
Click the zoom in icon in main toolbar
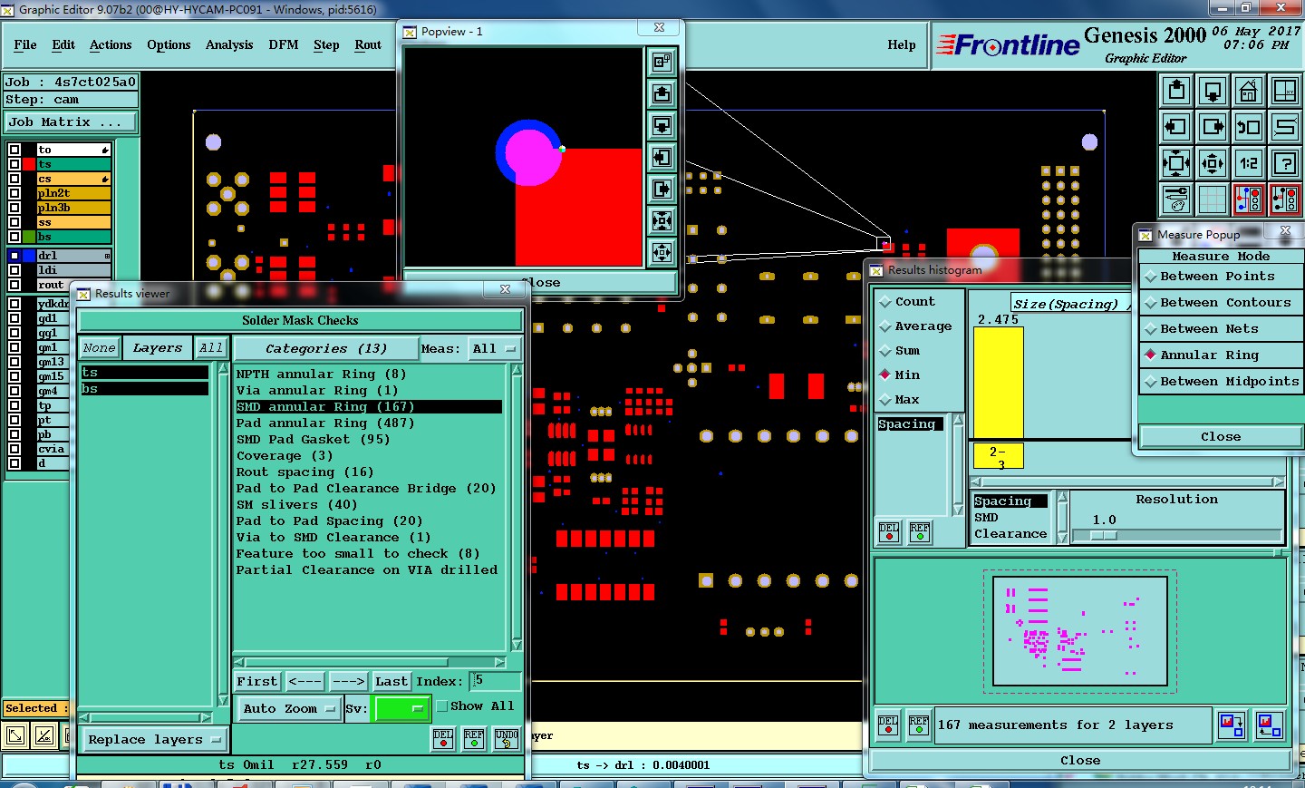tap(1176, 163)
